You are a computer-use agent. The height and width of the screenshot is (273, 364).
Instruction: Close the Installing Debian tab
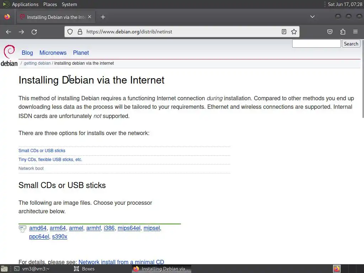coord(90,17)
